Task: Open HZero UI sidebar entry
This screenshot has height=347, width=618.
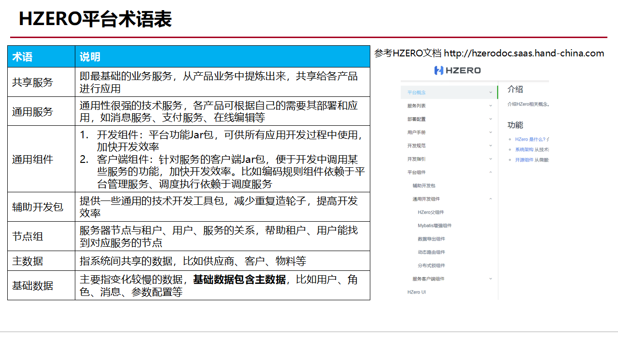Action: pos(416,292)
